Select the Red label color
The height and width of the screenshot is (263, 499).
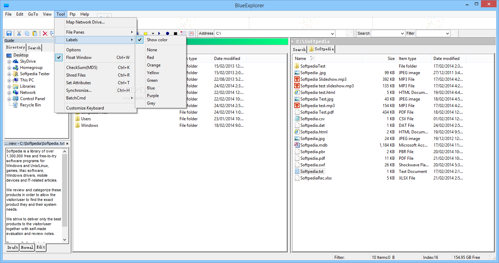[161, 58]
